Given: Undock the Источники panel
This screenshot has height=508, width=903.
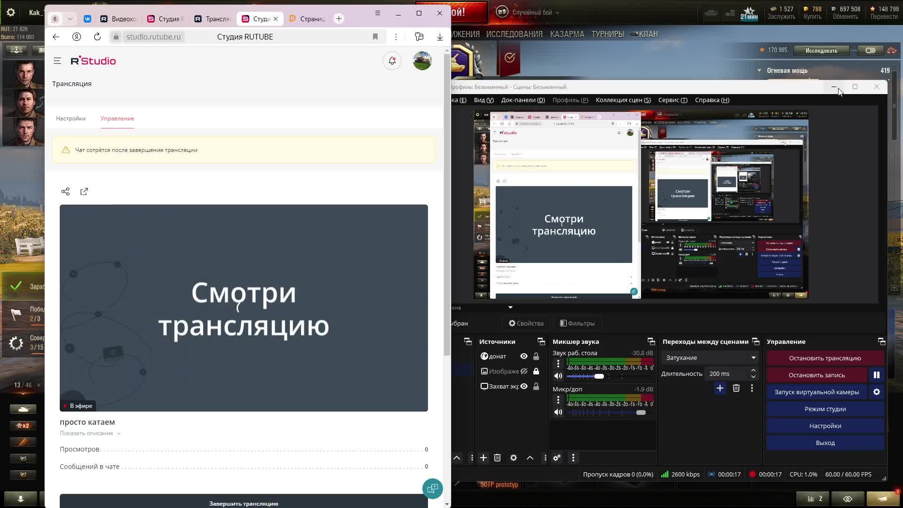Looking at the screenshot, I should (x=541, y=341).
